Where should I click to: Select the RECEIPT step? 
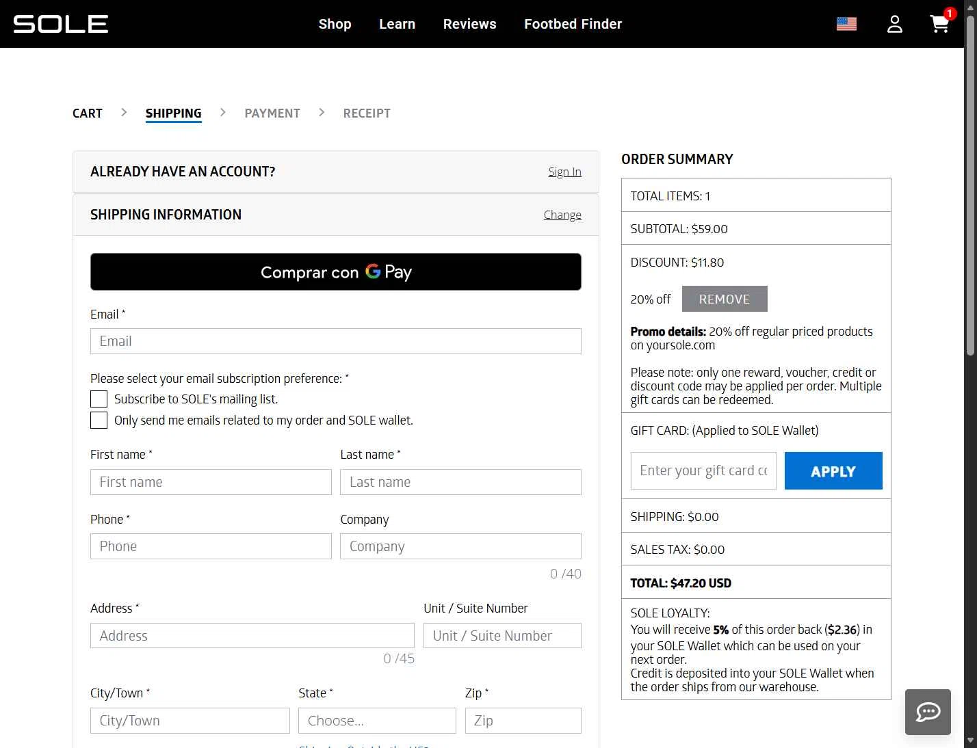coord(367,113)
